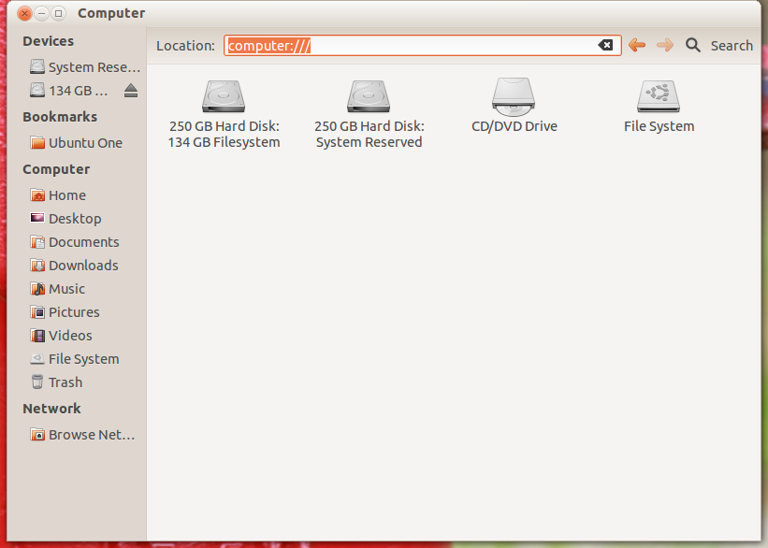Eject the 134 GB volume in sidebar
The image size is (768, 548).
pyautogui.click(x=131, y=91)
